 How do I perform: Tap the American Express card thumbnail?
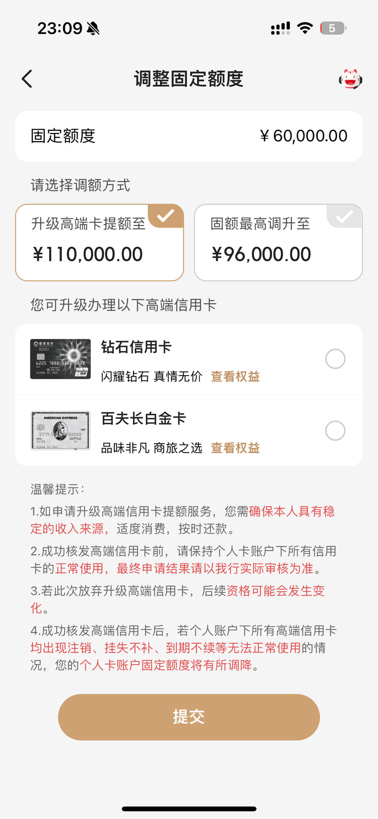60,430
